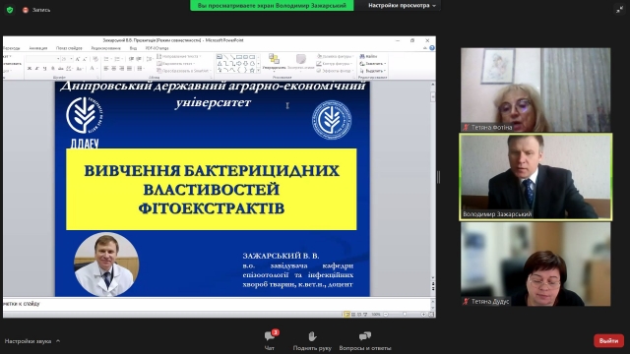The image size is (630, 354).
Task: Open View Settings dropdown at top of Zoom
Action: pyautogui.click(x=402, y=6)
